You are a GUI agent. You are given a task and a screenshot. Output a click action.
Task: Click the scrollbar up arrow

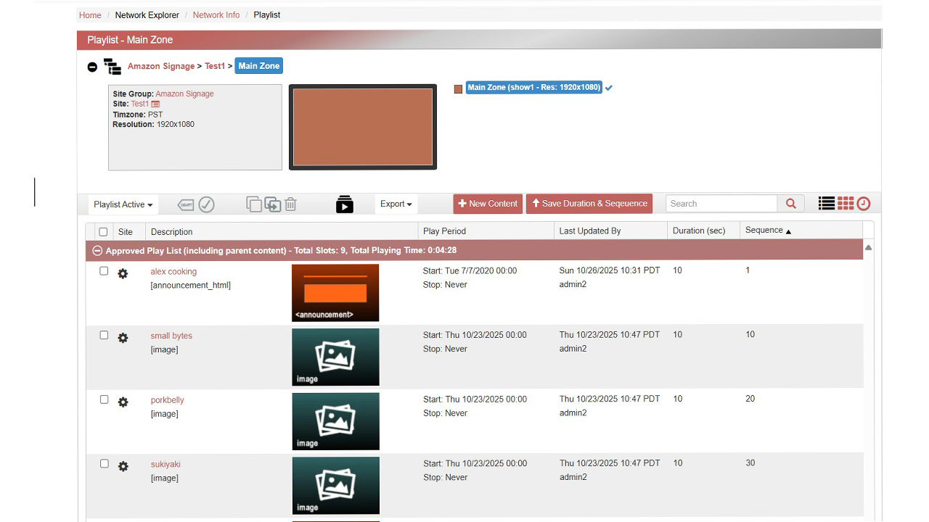coord(868,247)
